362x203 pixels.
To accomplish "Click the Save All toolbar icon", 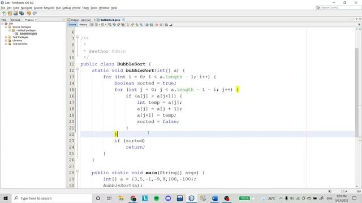I will (x=21, y=14).
